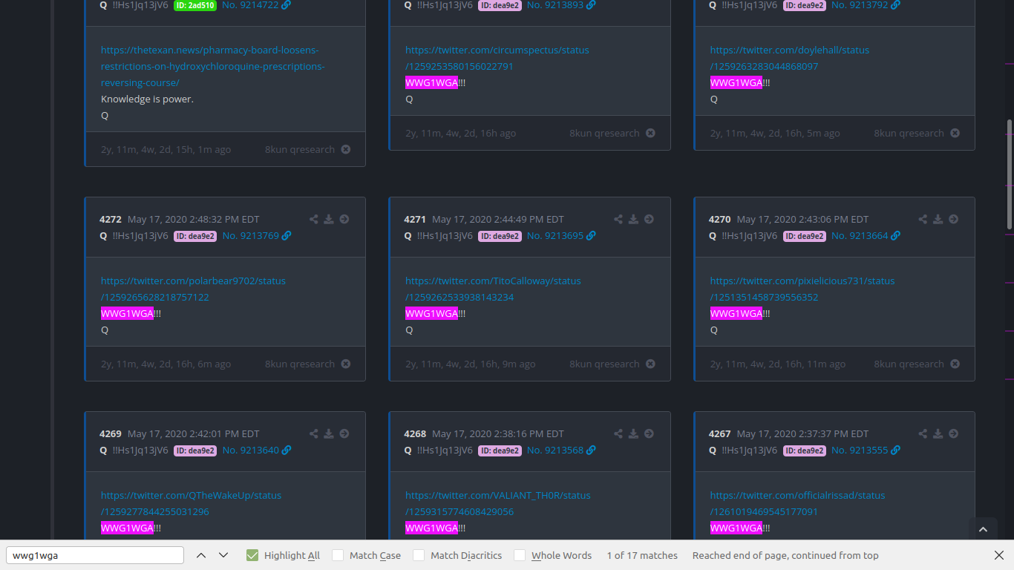
Task: Click arrow icon on post 4268
Action: [649, 433]
